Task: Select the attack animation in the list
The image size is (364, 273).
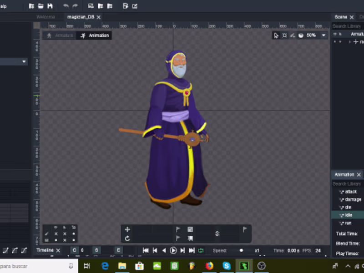Action: pyautogui.click(x=350, y=192)
